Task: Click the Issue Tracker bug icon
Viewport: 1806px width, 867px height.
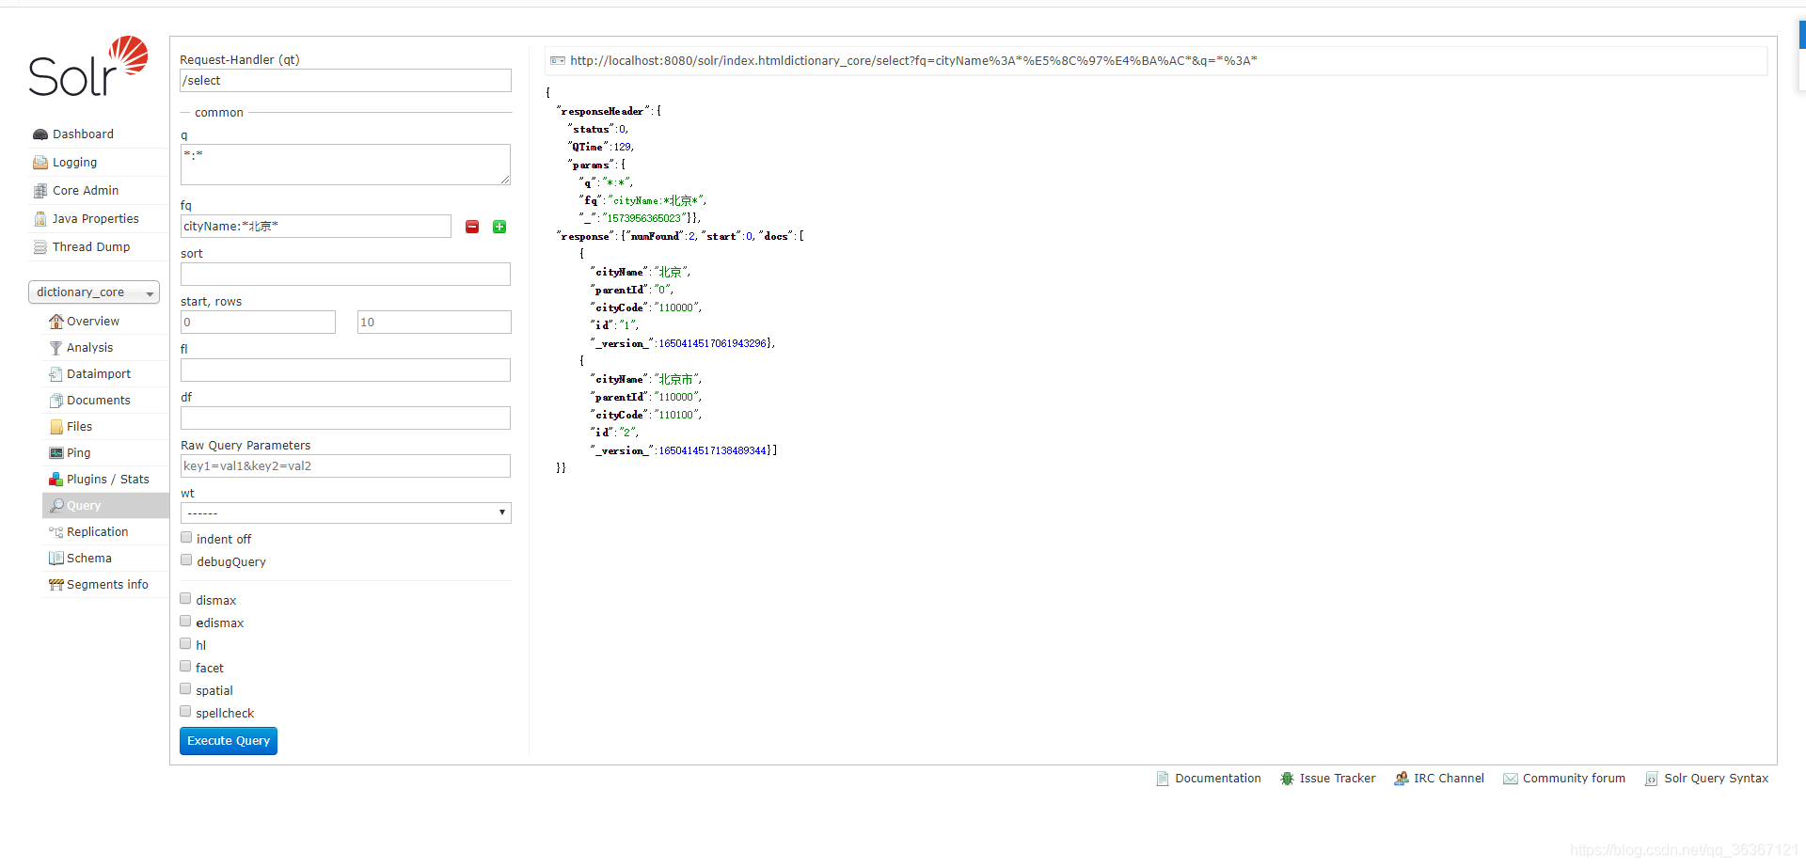Action: (x=1287, y=779)
